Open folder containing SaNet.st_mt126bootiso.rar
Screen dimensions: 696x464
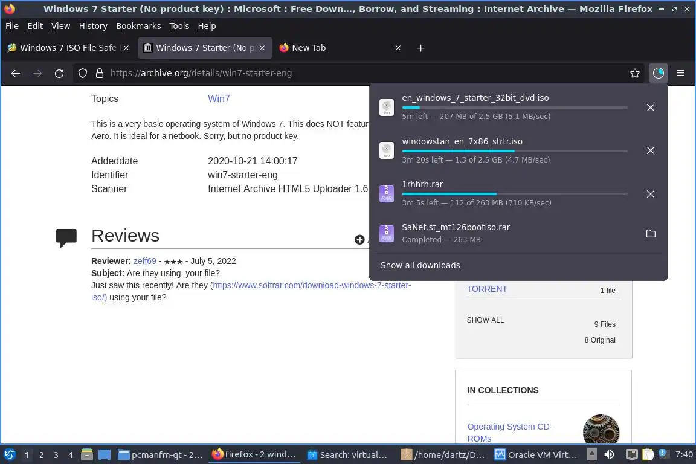[x=650, y=234]
